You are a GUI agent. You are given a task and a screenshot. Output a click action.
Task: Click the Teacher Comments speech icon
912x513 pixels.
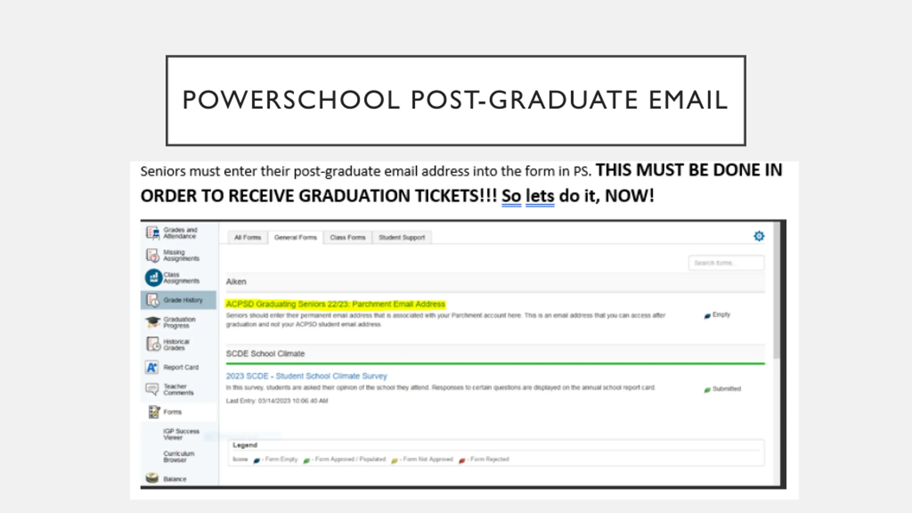[x=152, y=389]
